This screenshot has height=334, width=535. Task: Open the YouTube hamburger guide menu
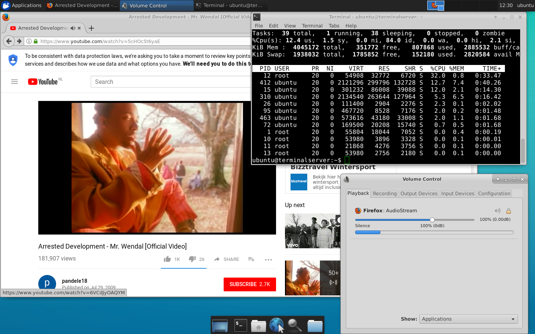(x=14, y=82)
